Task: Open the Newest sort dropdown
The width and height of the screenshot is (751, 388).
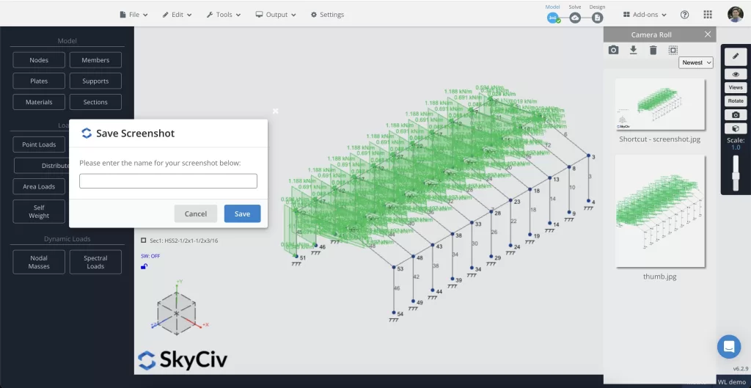Action: click(695, 63)
